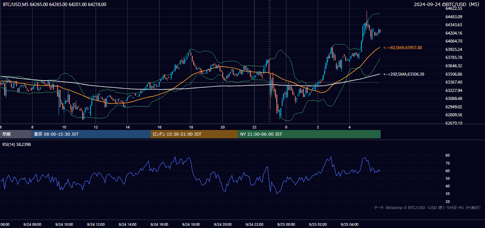Click the Bitstamp data source caption
Image resolution: width=485 pixels, height=228 pixels.
pos(427,208)
